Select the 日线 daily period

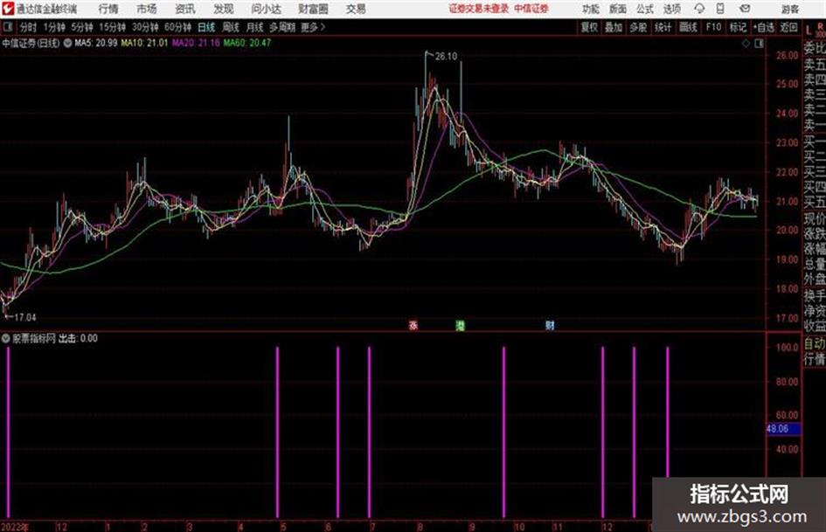206,27
